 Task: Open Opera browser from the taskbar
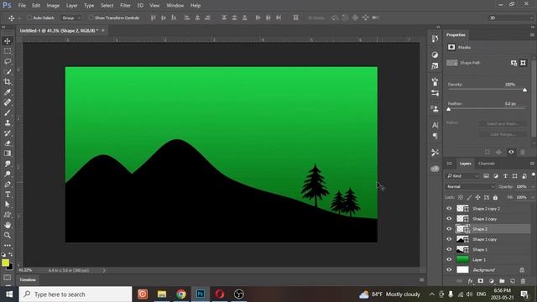pyautogui.click(x=220, y=294)
